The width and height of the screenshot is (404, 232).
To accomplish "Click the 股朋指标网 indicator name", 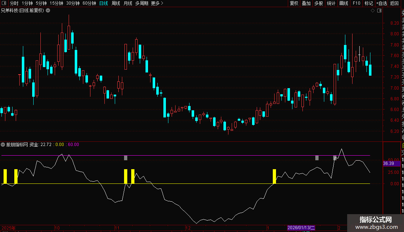I will pos(17,145).
